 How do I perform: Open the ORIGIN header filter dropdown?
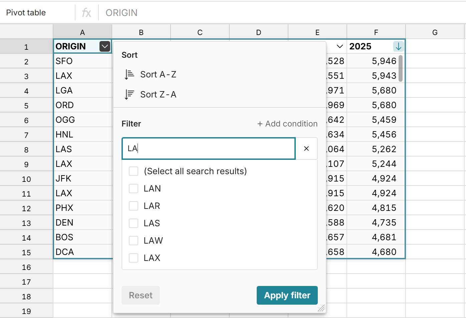[x=104, y=46]
